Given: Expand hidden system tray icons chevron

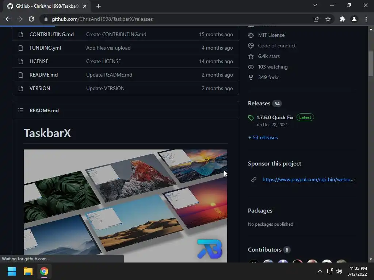Looking at the screenshot, I should coord(320,271).
